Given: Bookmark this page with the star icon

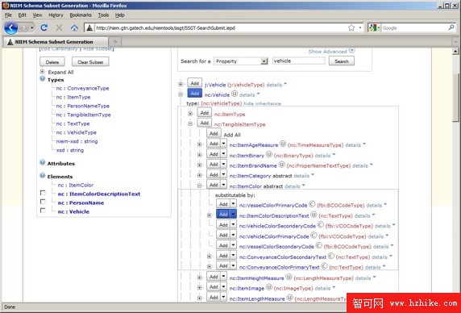Looking at the screenshot, I should click(x=351, y=27).
